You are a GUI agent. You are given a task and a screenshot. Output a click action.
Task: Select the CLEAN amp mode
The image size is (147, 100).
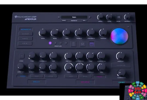tap(26, 34)
